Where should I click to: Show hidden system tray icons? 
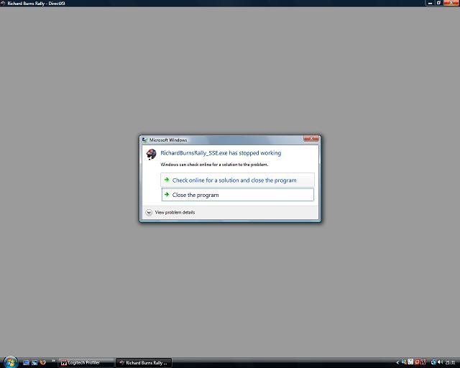(397, 362)
